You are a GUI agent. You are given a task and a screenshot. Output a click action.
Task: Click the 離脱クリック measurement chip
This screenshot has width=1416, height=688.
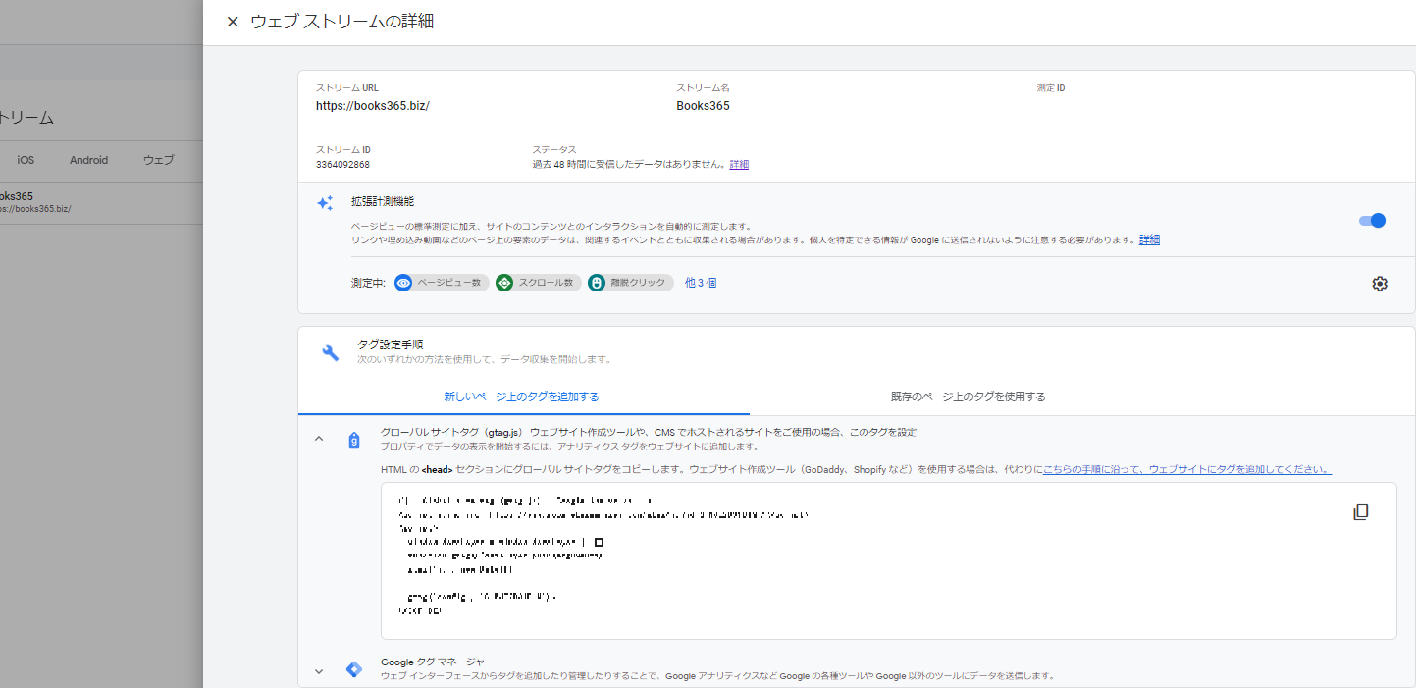[x=628, y=283]
